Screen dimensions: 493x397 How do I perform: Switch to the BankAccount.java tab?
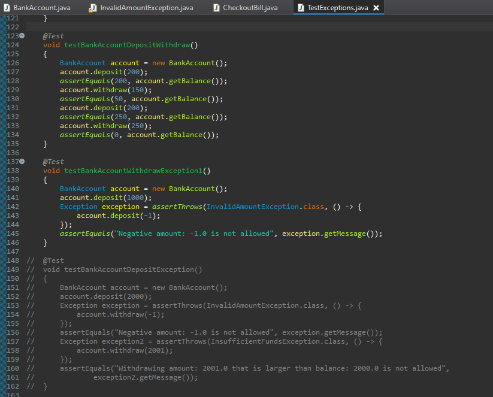point(41,8)
